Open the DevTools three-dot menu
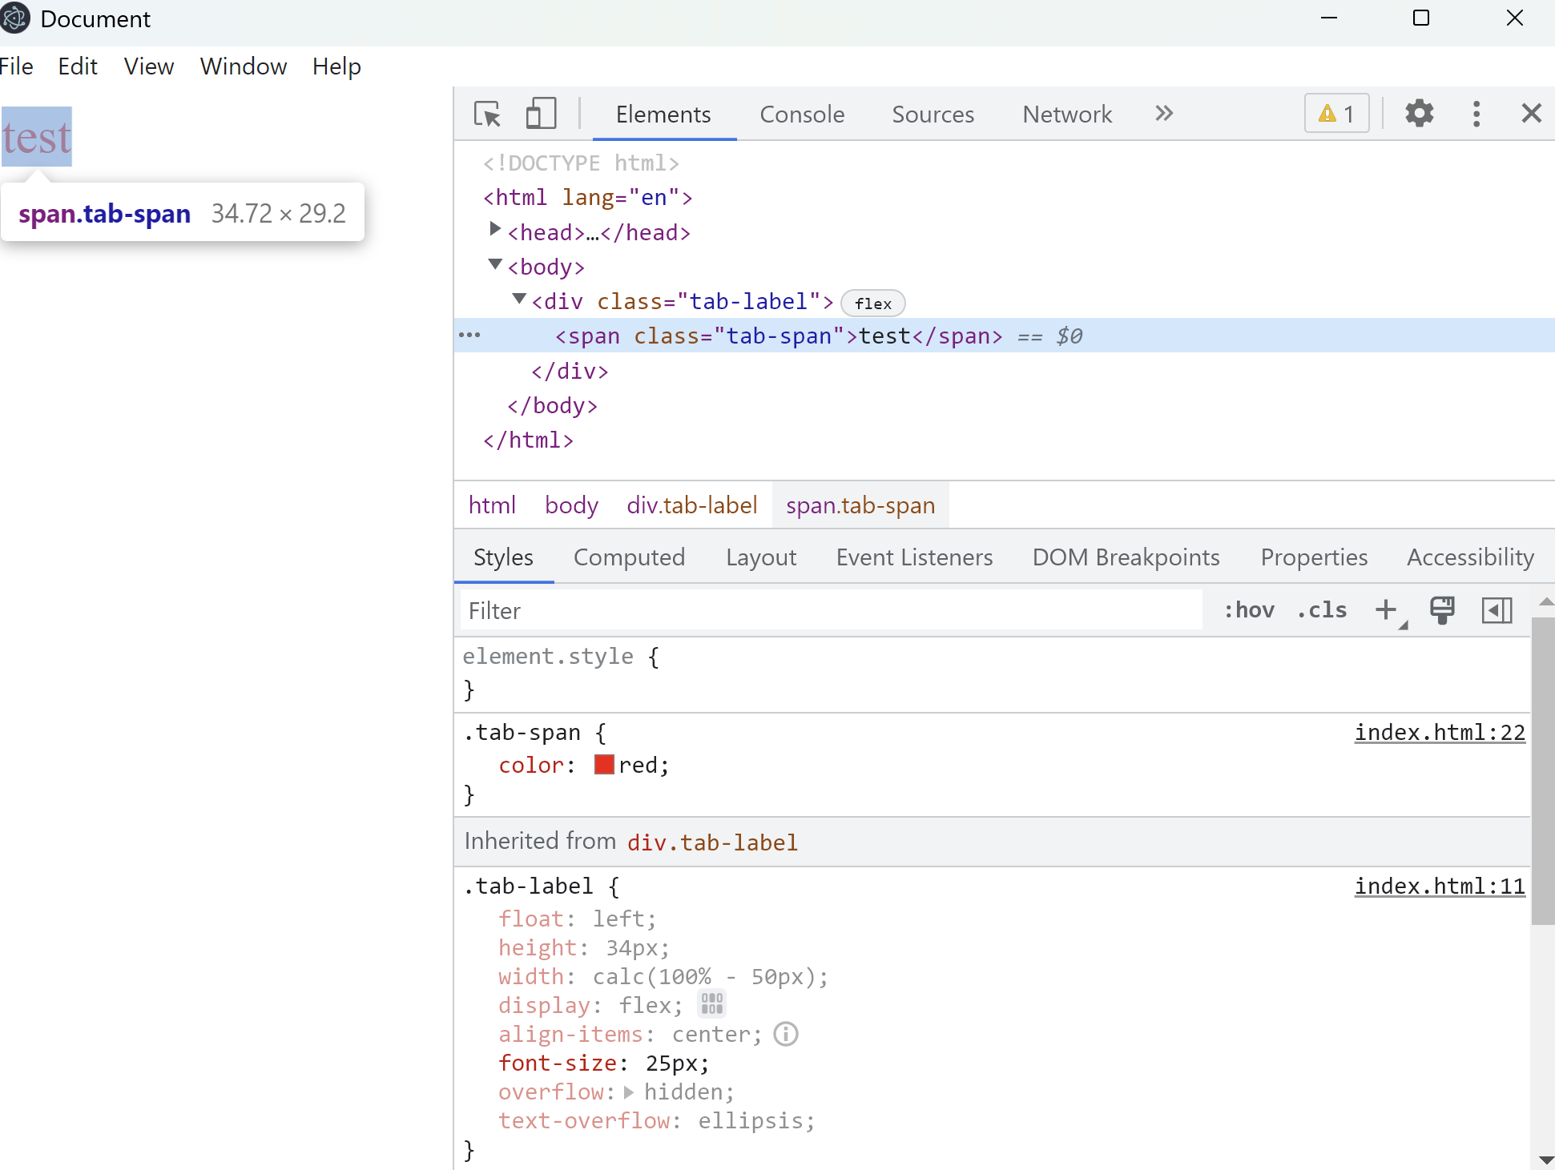The width and height of the screenshot is (1555, 1170). tap(1476, 114)
